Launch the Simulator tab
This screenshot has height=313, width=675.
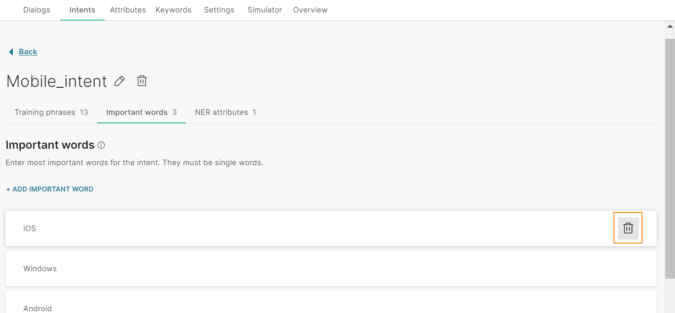[265, 10]
